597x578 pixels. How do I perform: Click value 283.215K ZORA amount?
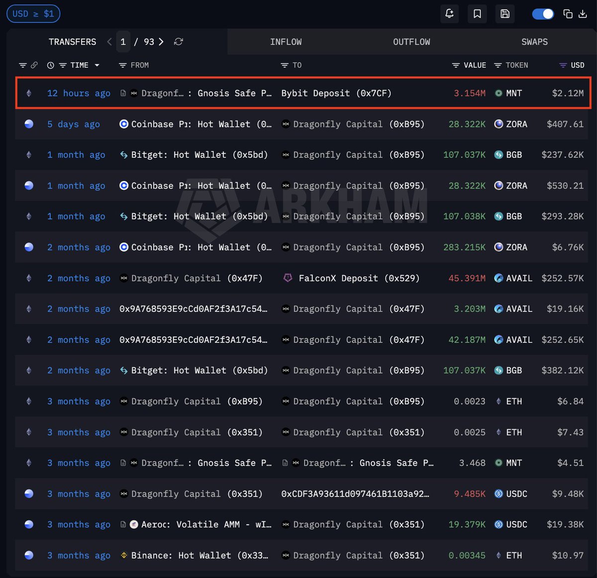point(465,247)
